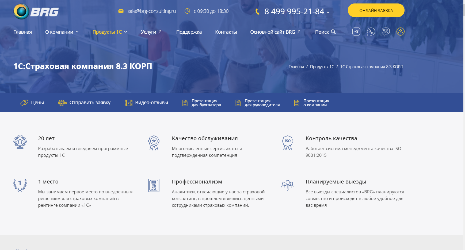This screenshot has height=250, width=465.
Task: Click the Планируемые выезды heading
Action: (x=336, y=182)
